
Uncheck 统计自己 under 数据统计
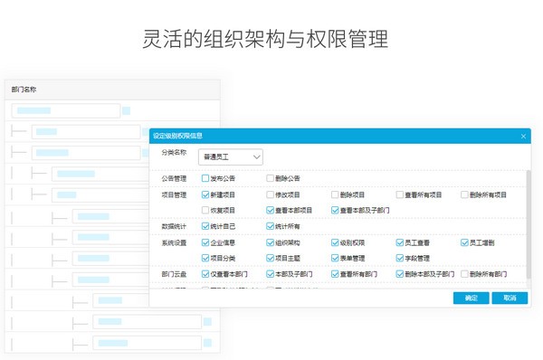point(205,226)
